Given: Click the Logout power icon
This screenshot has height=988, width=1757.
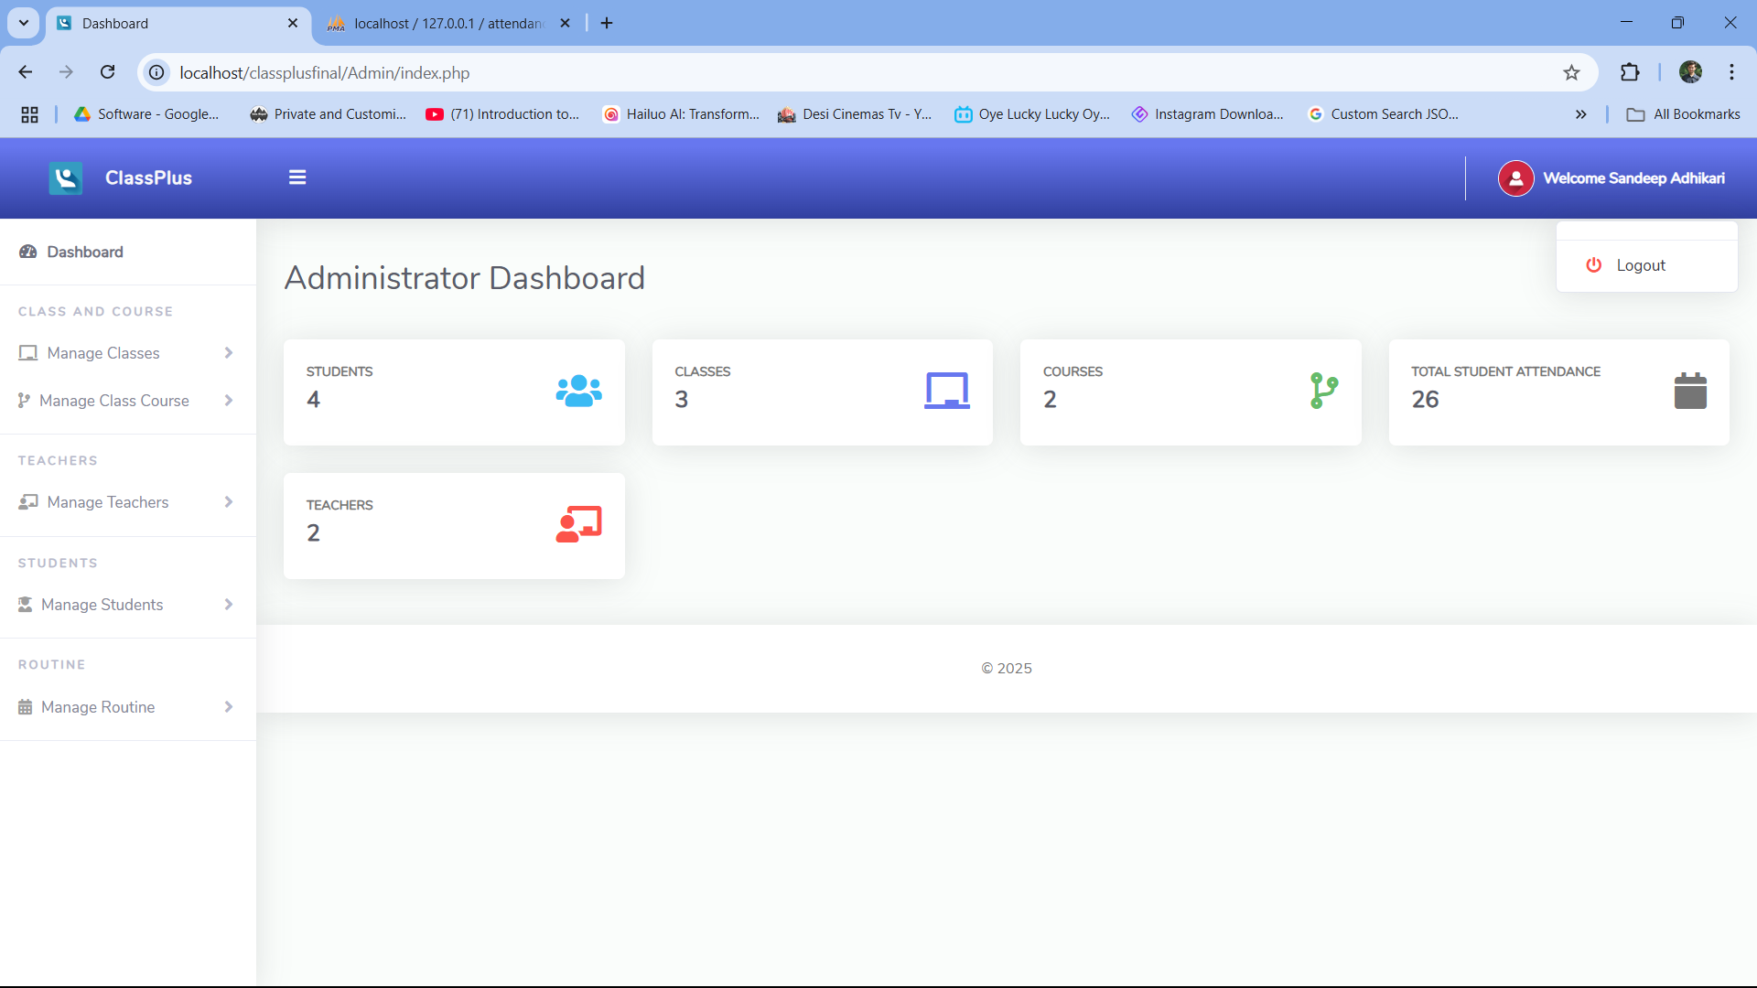Looking at the screenshot, I should click(1593, 264).
